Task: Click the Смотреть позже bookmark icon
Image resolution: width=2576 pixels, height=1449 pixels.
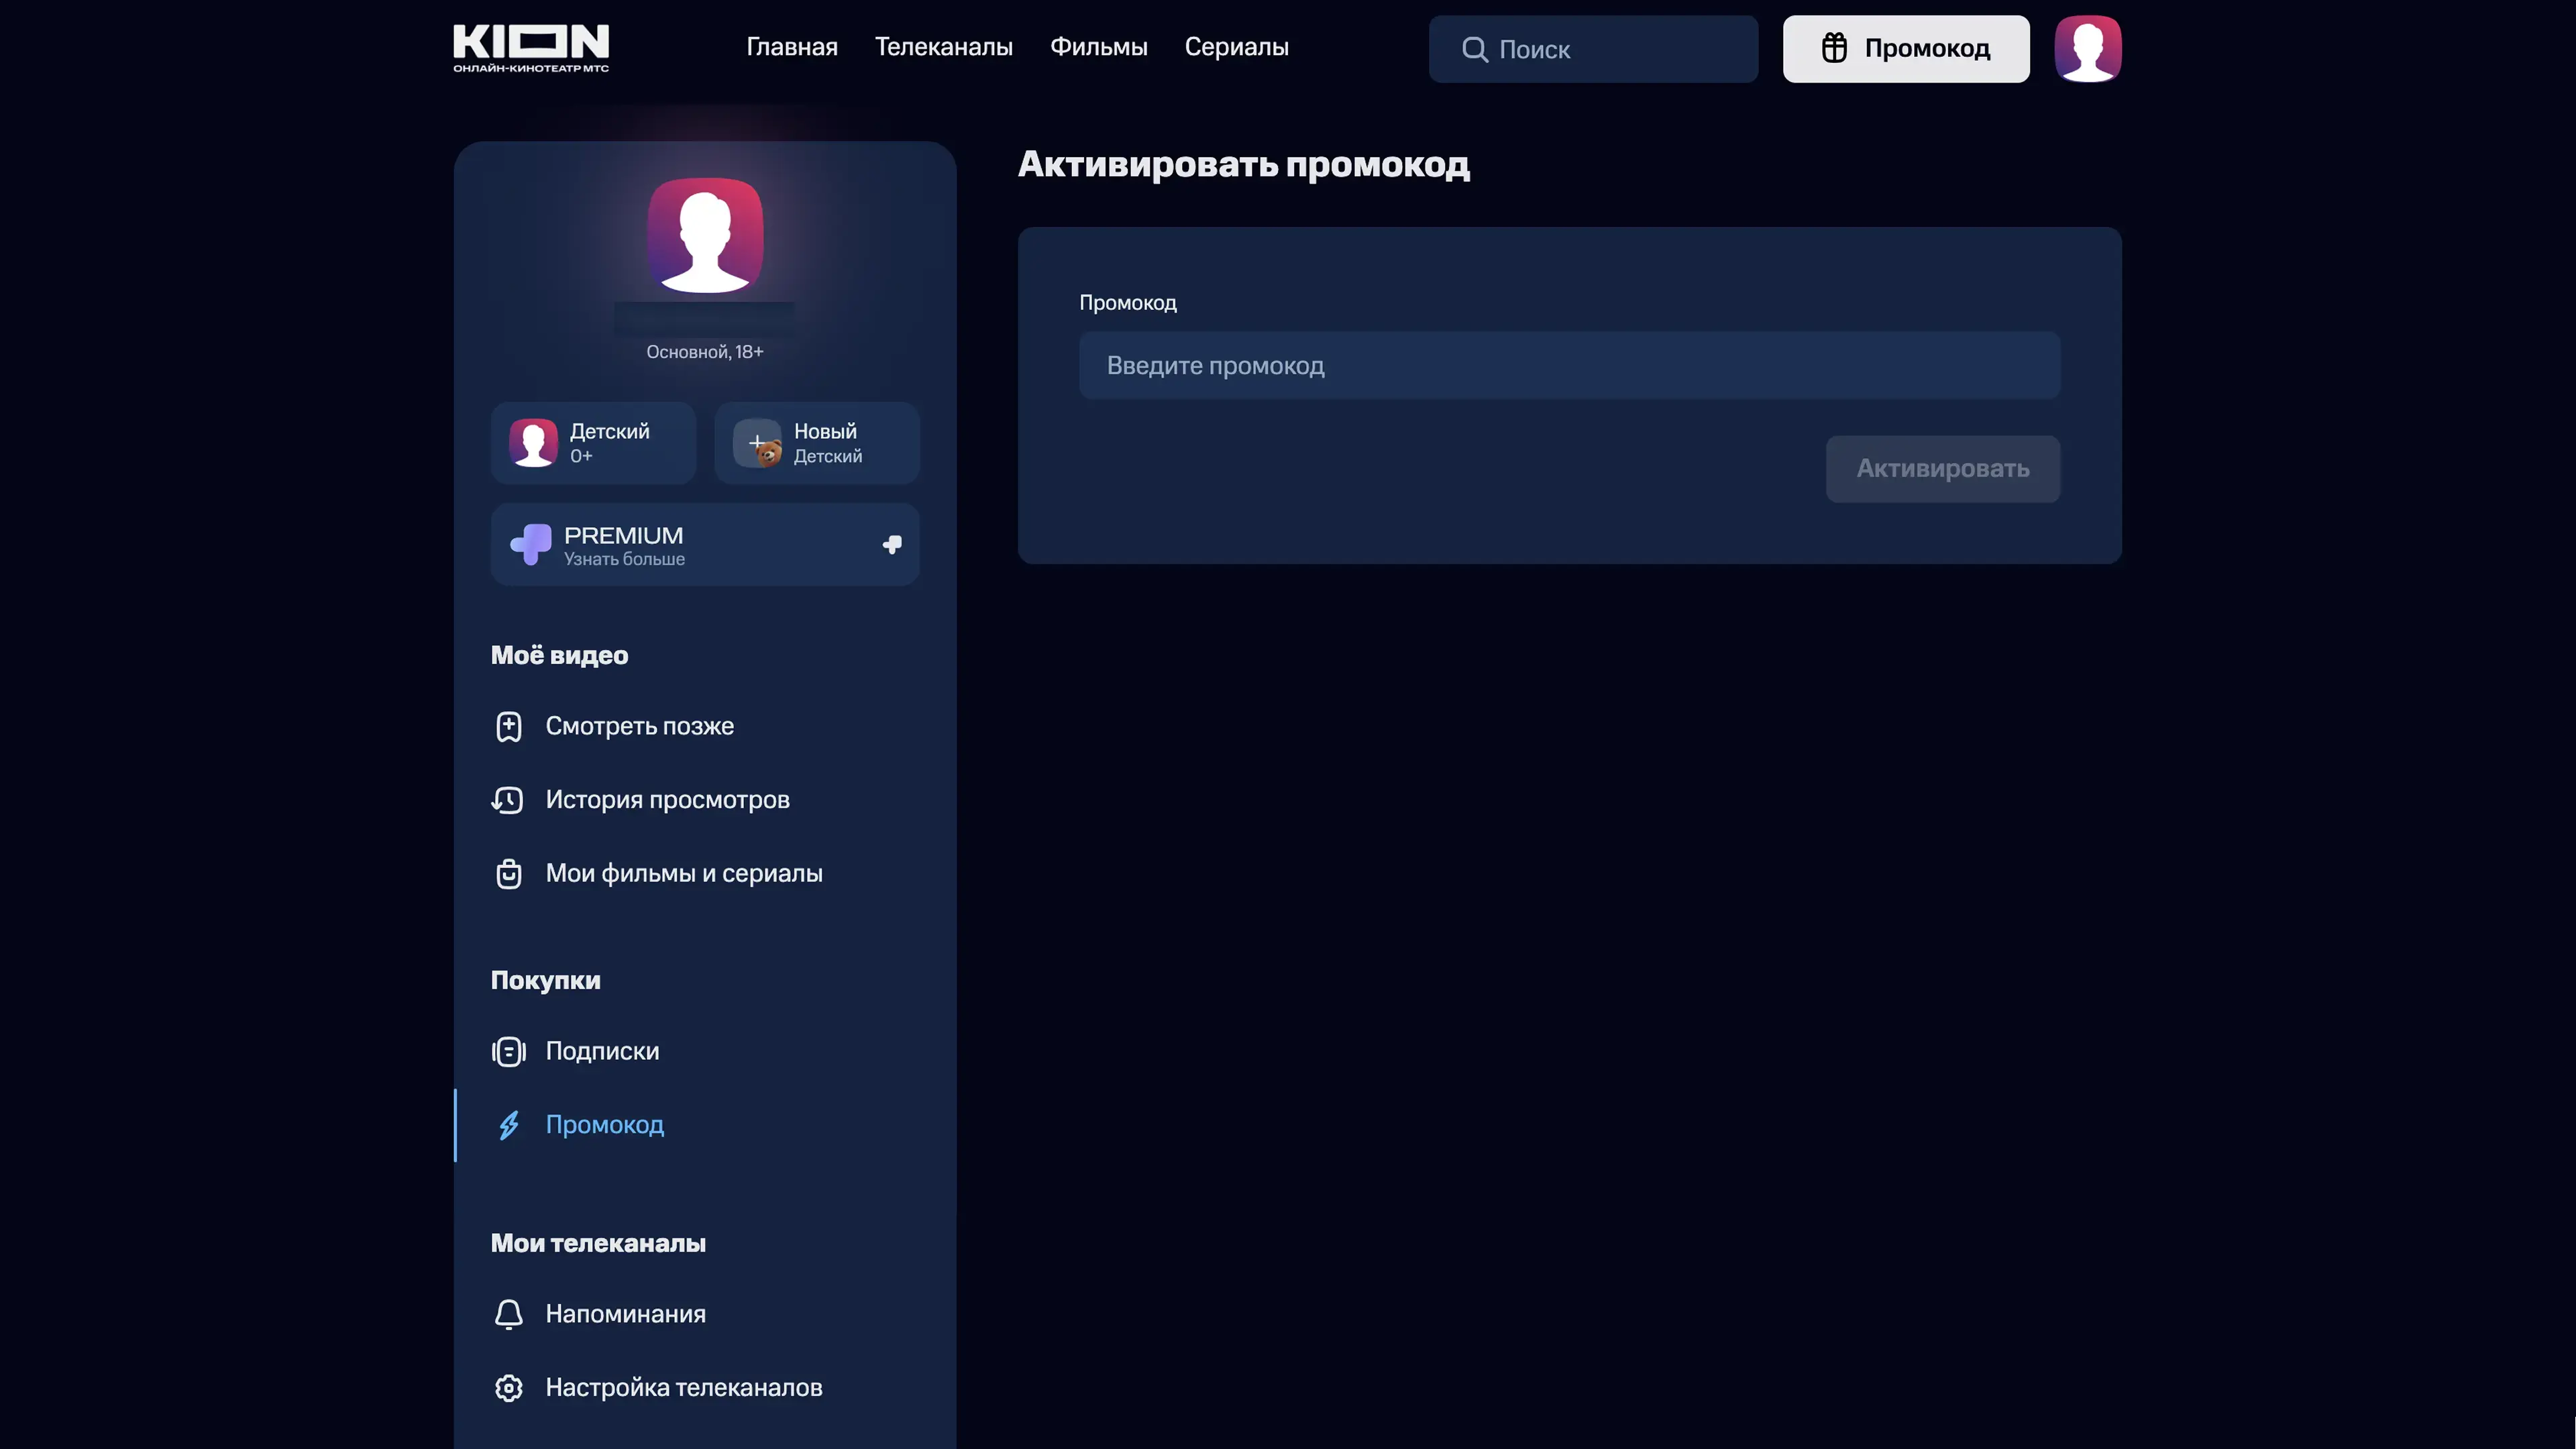Action: point(508,726)
